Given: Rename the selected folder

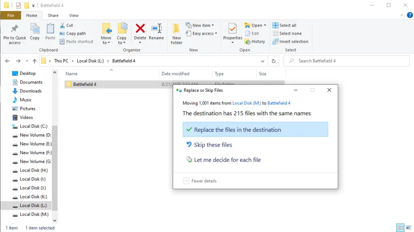Looking at the screenshot, I should [156, 32].
